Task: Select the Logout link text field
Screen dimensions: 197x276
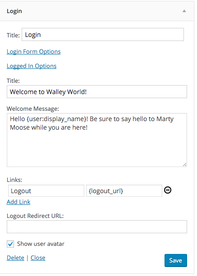Action: click(46, 191)
